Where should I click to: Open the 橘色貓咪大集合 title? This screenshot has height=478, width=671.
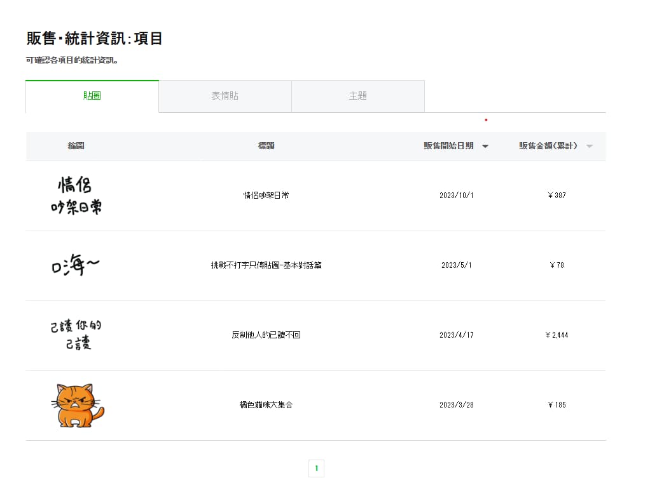pyautogui.click(x=266, y=405)
